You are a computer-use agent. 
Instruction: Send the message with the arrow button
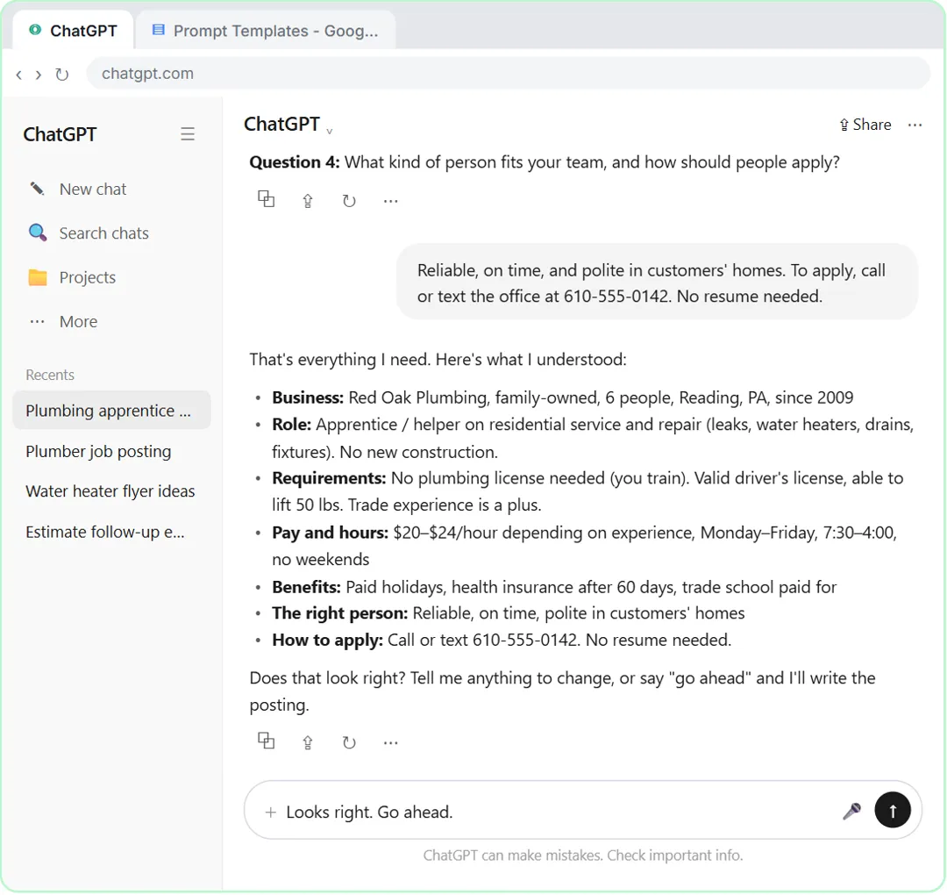click(893, 810)
